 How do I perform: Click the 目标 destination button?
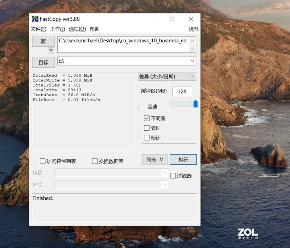(43, 62)
